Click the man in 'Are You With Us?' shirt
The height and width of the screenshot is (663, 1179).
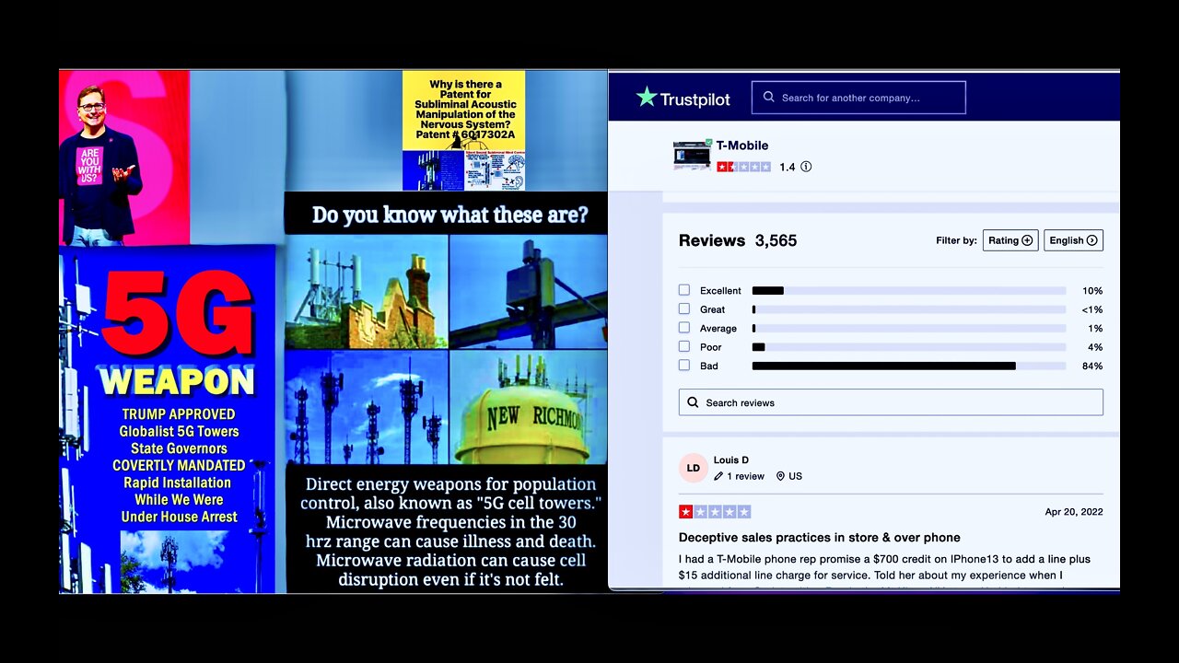[x=99, y=166]
